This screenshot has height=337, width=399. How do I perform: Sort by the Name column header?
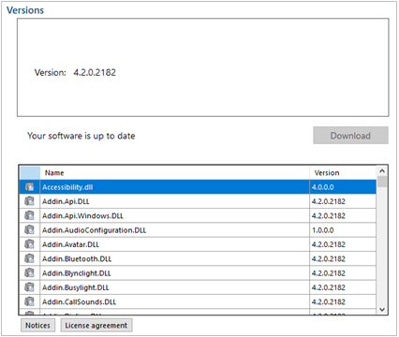coord(175,172)
